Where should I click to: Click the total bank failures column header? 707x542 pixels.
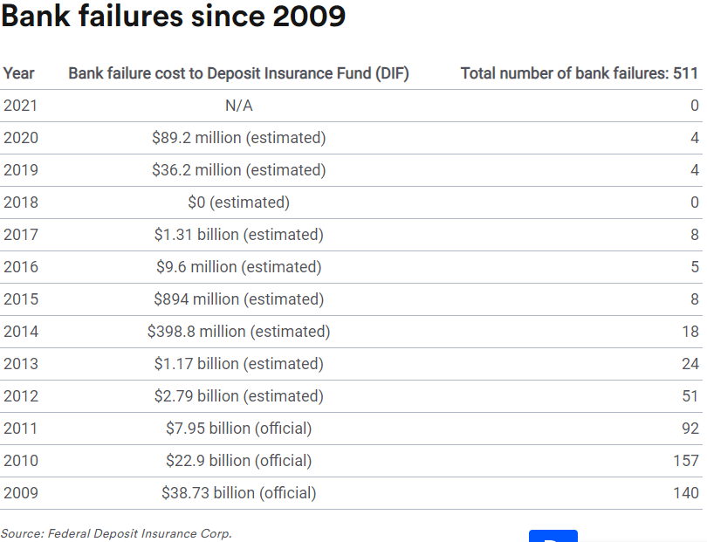[x=580, y=73]
